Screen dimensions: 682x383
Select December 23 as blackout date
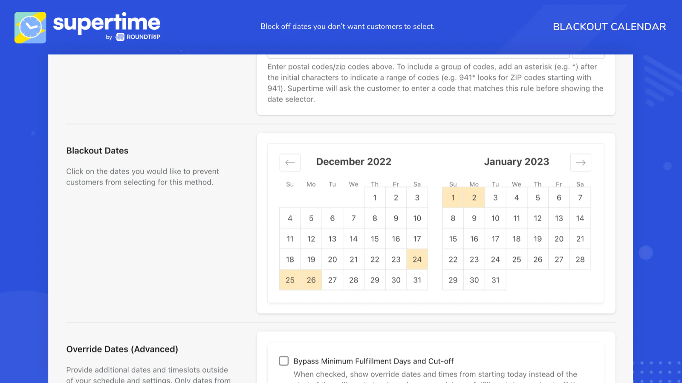coord(396,259)
